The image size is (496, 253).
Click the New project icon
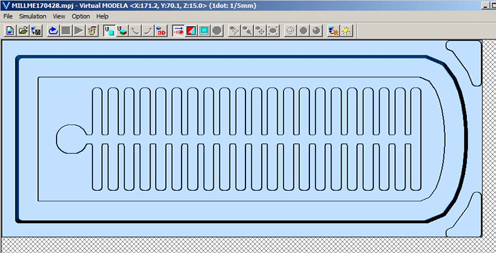tap(10, 30)
